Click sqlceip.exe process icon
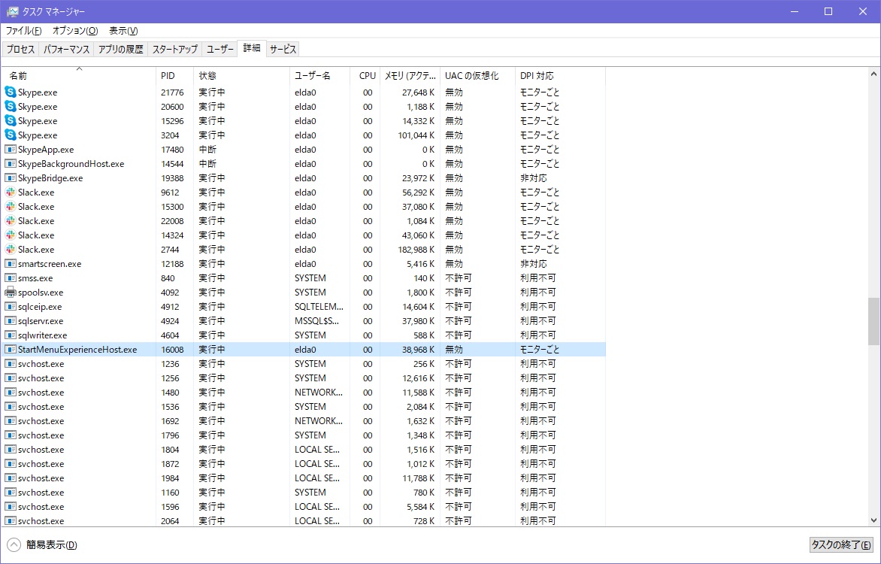 point(10,307)
